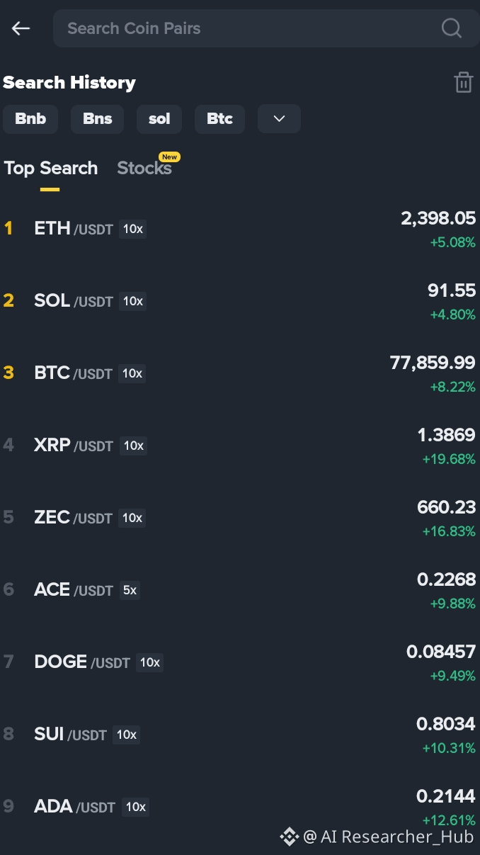
Task: Switch to the Stocks tab
Action: 144,168
